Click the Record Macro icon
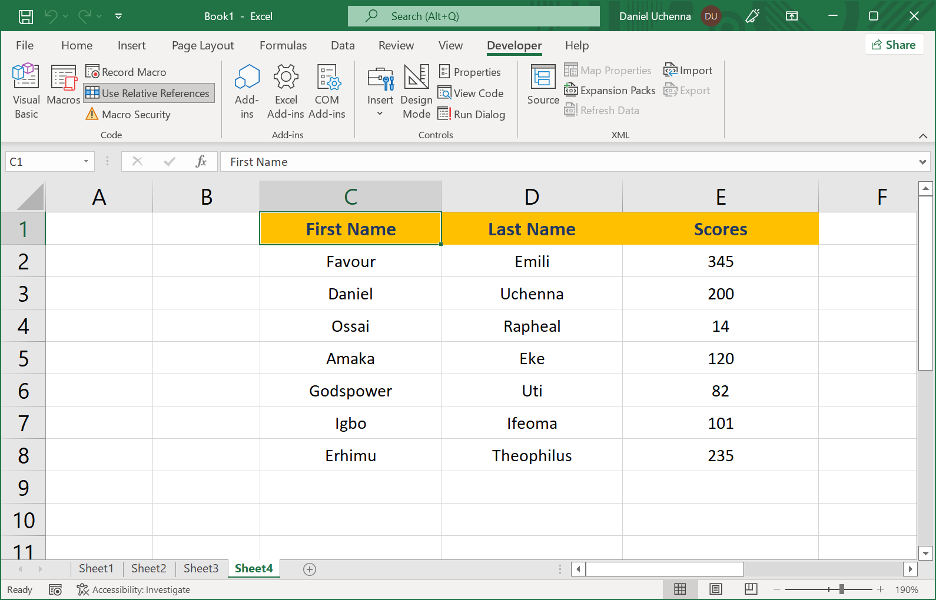Image resolution: width=936 pixels, height=600 pixels. [x=92, y=72]
